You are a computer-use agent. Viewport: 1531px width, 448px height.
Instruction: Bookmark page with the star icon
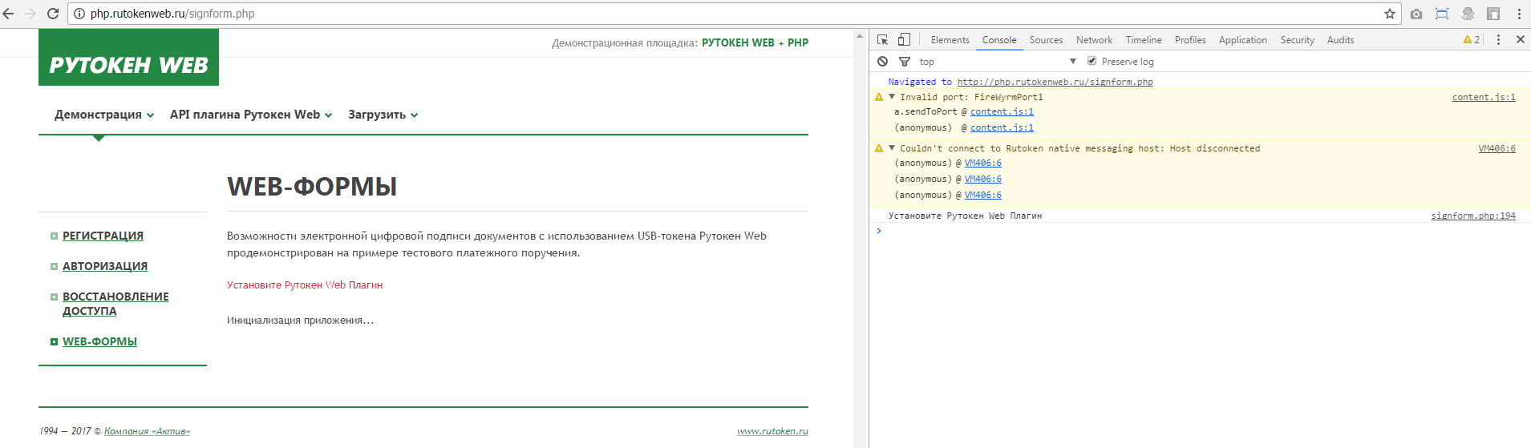(1390, 14)
